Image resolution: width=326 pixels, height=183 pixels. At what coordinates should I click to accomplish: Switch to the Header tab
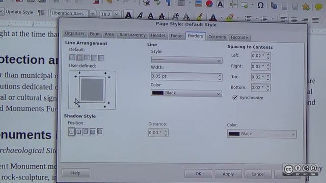pos(158,36)
